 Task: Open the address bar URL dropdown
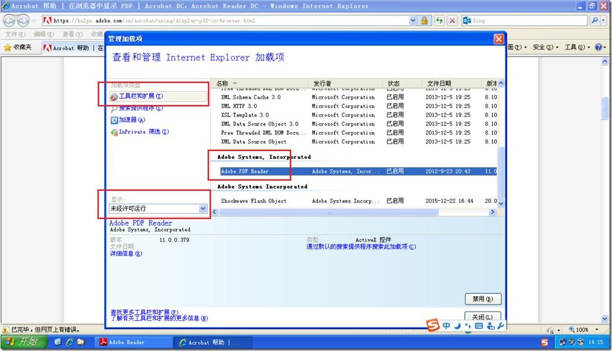click(x=413, y=20)
